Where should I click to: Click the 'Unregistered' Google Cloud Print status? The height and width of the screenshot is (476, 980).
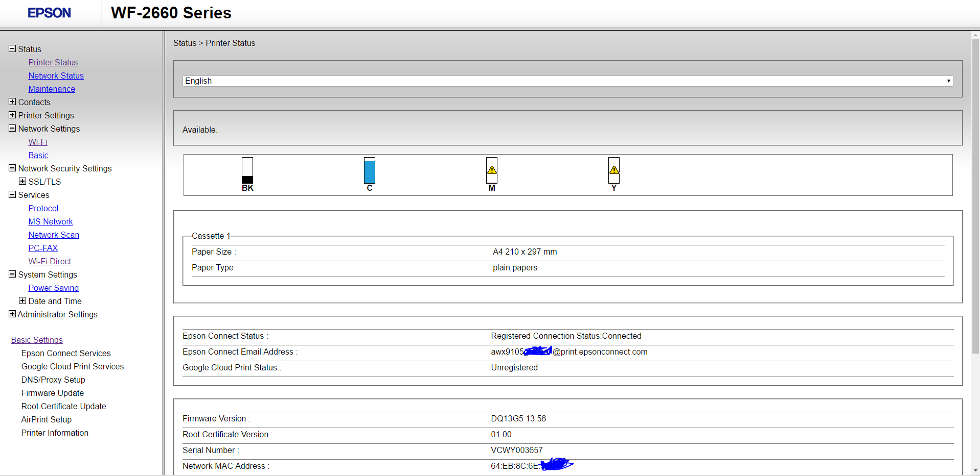pyautogui.click(x=514, y=367)
